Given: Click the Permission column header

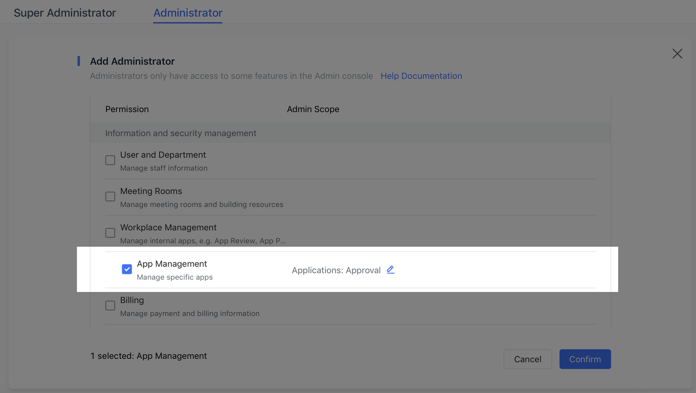Looking at the screenshot, I should [127, 109].
